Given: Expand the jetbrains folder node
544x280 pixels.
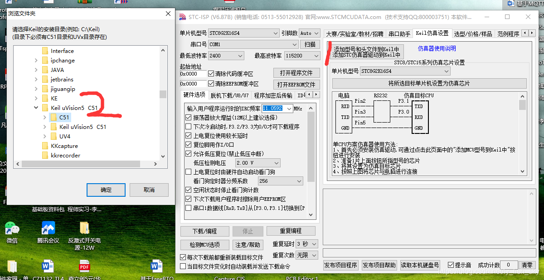Looking at the screenshot, I should click(36, 79).
